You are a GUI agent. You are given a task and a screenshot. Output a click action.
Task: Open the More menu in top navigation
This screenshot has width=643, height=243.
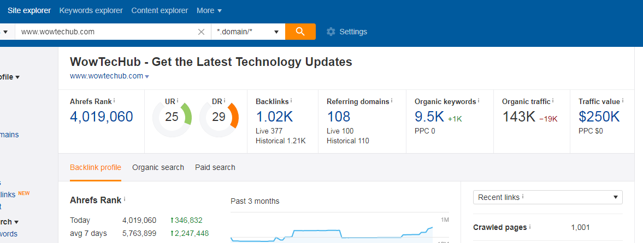pyautogui.click(x=209, y=10)
